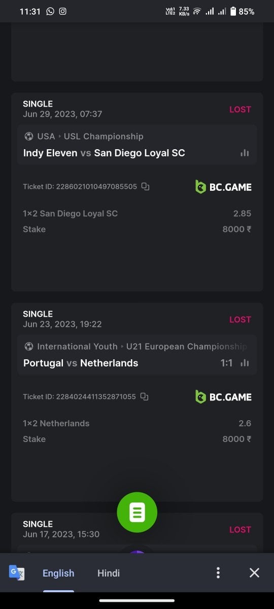Select the English translation tab

point(58,573)
